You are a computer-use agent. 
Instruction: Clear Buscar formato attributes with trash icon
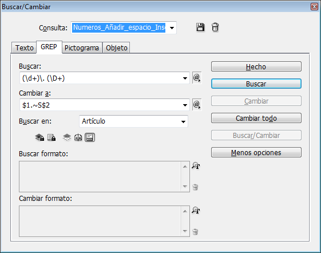coord(195,187)
